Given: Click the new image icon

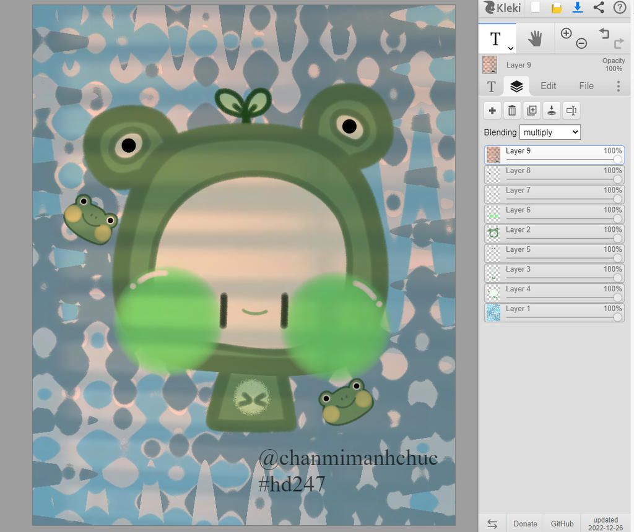Looking at the screenshot, I should 536,7.
